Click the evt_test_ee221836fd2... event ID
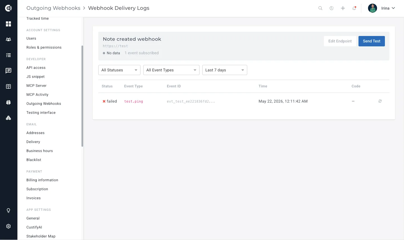Screen dimensions: 404x240 (x=191, y=101)
